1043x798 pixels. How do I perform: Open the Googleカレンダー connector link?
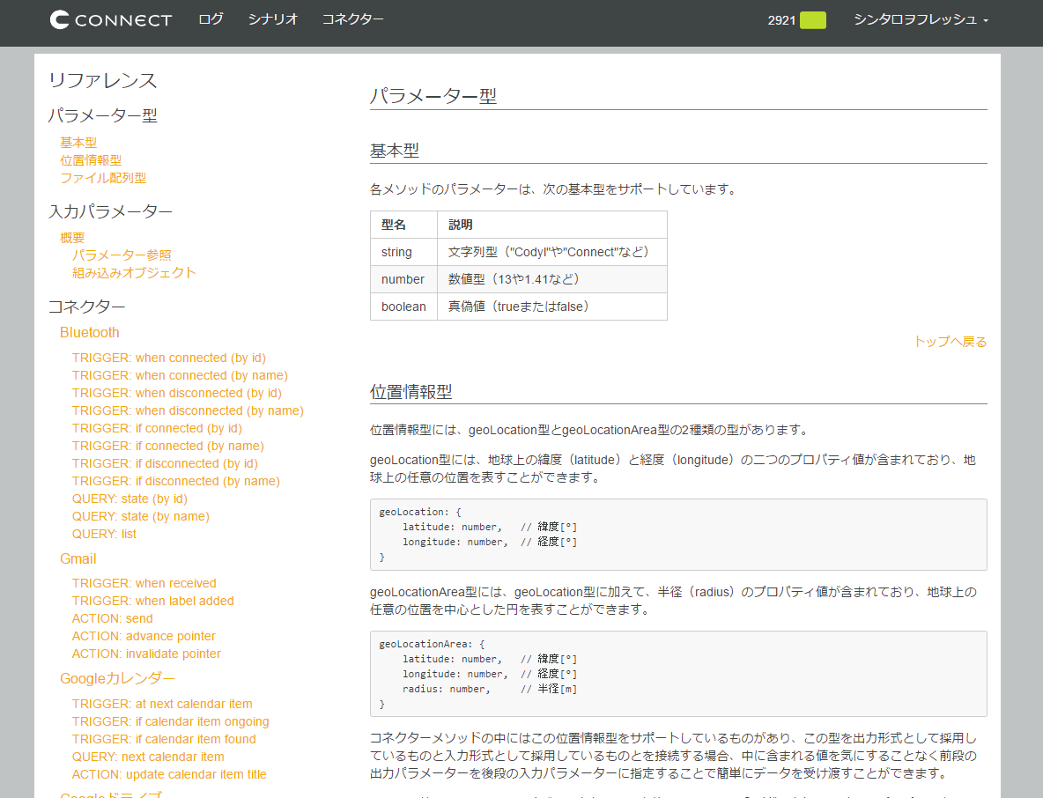[117, 678]
